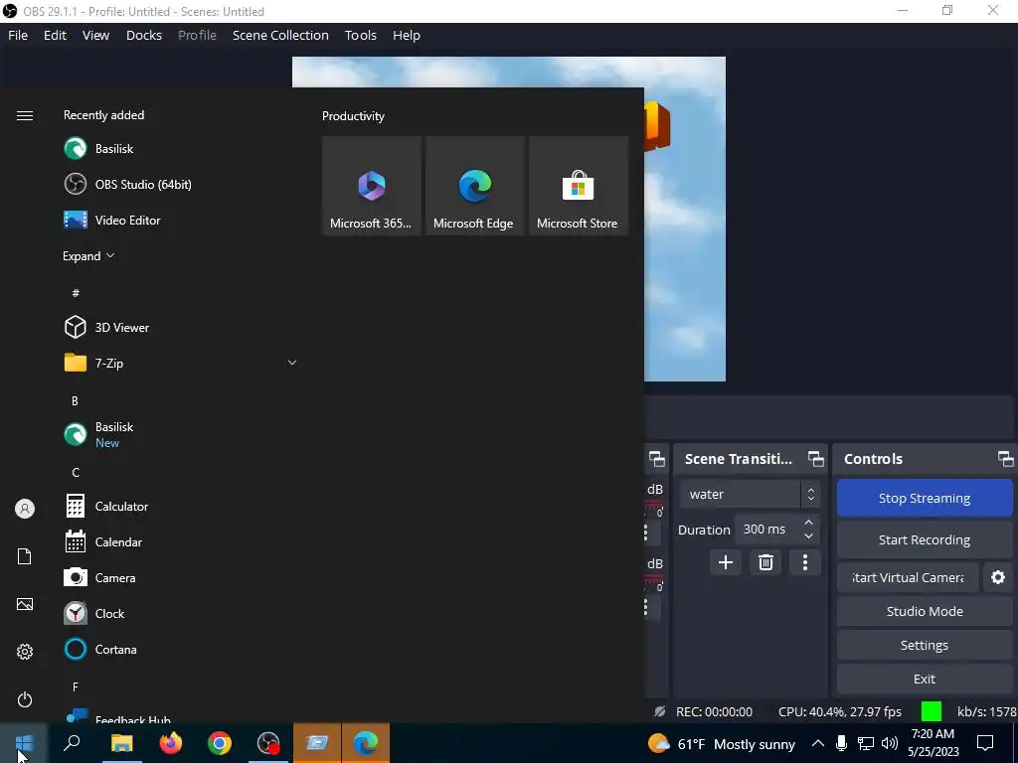Image resolution: width=1018 pixels, height=763 pixels.
Task: Increase transition duration with up arrow
Action: click(x=808, y=523)
